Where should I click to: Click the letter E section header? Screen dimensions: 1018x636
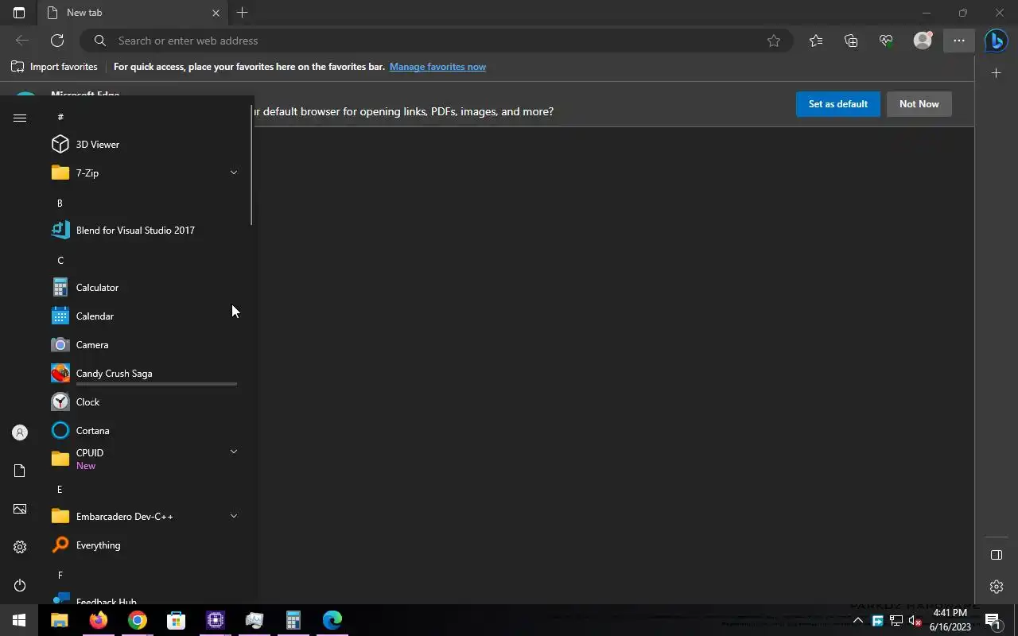tap(60, 489)
